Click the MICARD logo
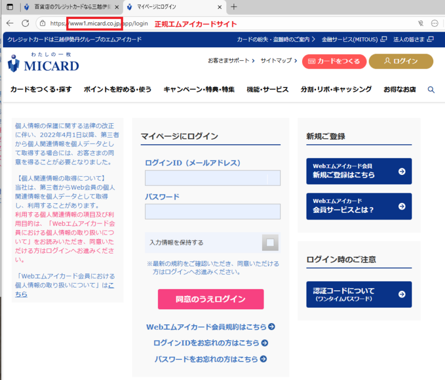Screen dimensions: 445x380 [x=43, y=64]
